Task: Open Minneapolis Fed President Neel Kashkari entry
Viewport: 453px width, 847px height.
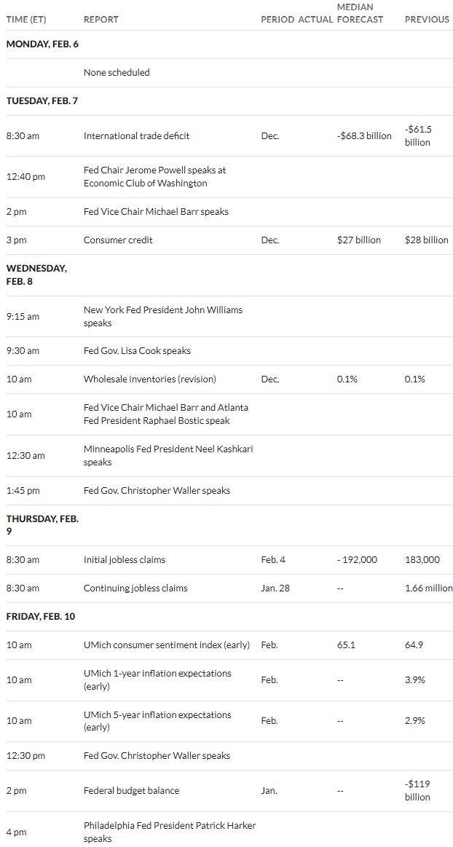Action: point(168,456)
